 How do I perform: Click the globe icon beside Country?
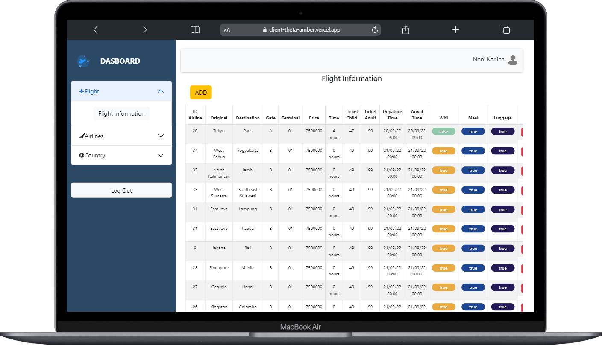(x=81, y=155)
